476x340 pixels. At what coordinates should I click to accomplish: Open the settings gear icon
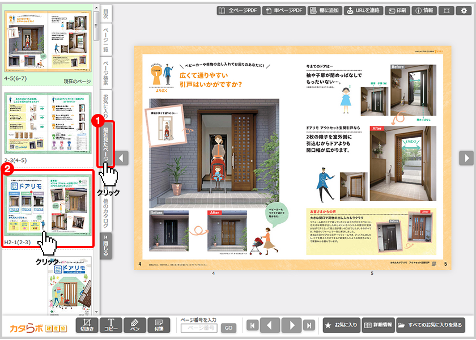(465, 10)
